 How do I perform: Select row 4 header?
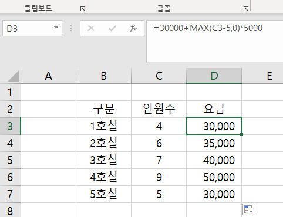coord(10,143)
